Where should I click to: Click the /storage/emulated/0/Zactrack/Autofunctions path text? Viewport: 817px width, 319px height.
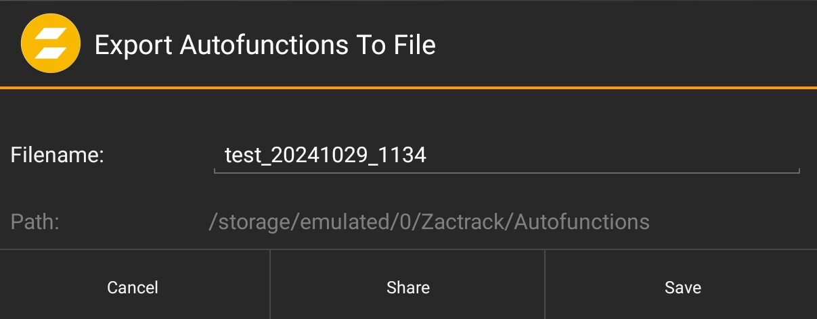429,222
